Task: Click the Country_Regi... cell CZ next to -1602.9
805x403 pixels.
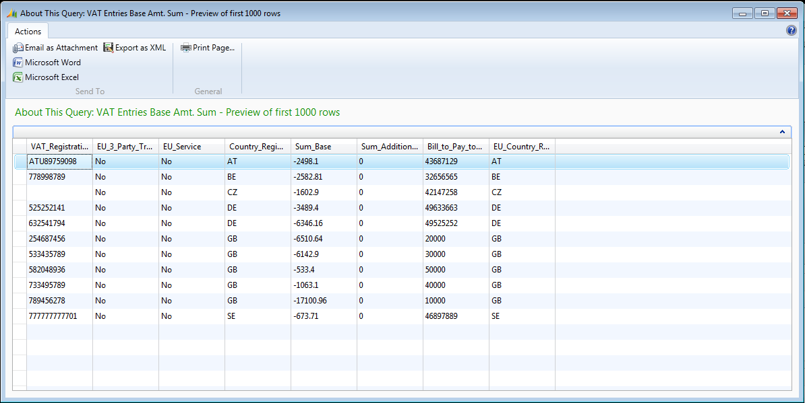Action: point(258,192)
